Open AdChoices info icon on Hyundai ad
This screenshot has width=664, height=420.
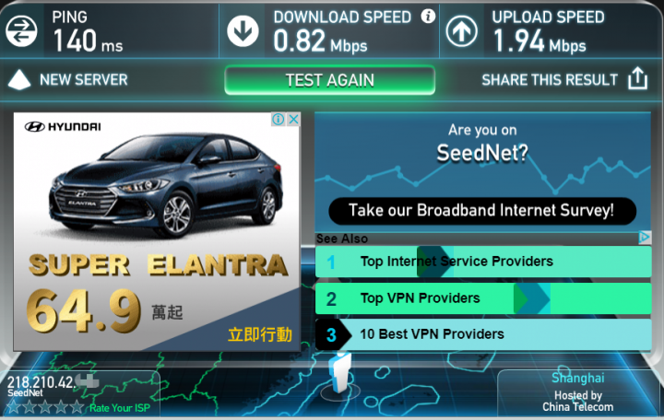pyautogui.click(x=279, y=119)
